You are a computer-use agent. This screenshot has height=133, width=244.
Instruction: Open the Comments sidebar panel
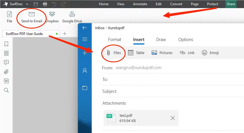coord(6,62)
